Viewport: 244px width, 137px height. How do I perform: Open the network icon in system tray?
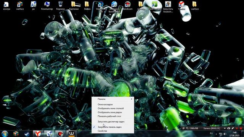point(221,134)
